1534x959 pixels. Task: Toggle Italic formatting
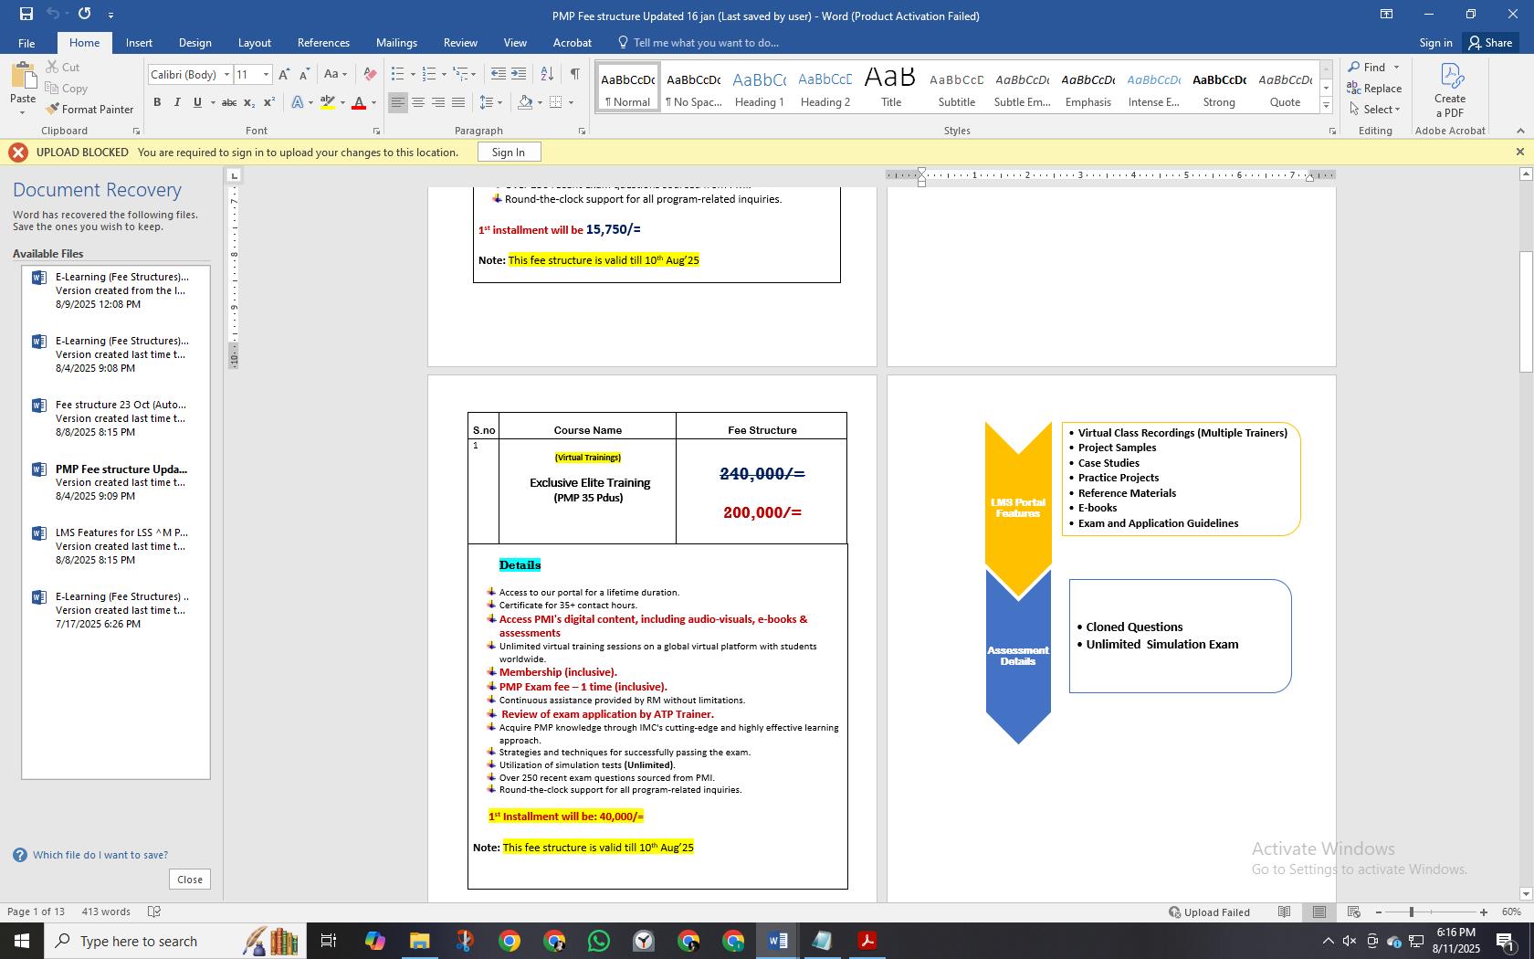tap(177, 103)
